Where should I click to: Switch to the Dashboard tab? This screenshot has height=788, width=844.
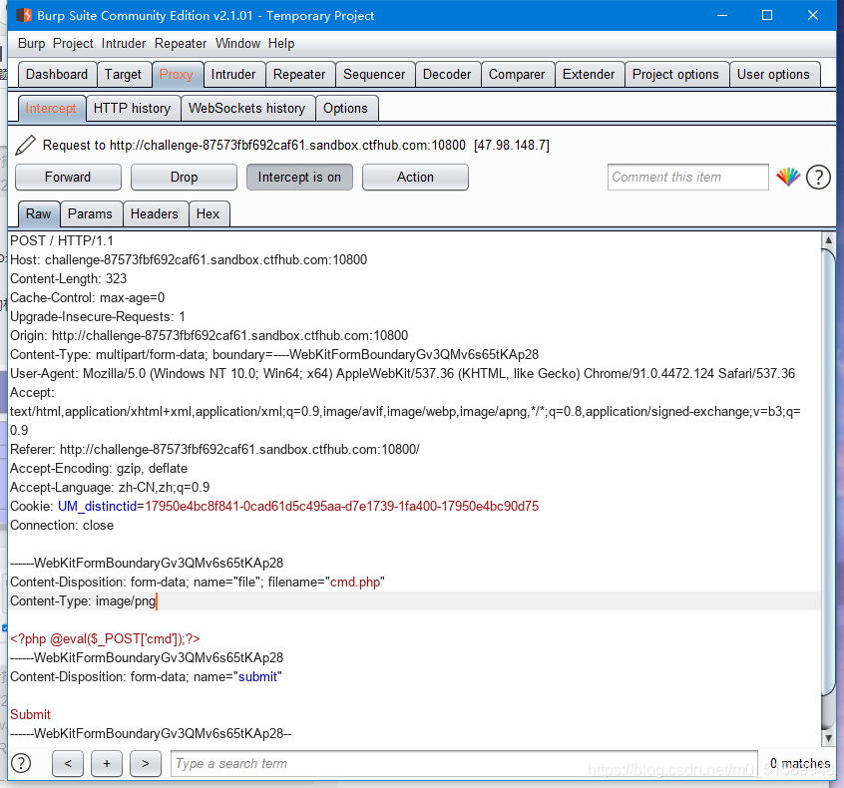57,74
